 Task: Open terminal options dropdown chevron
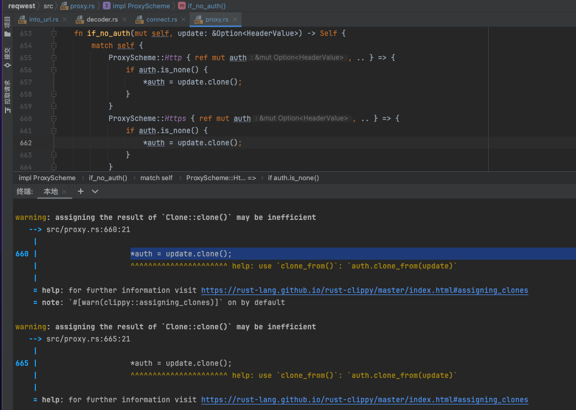click(95, 191)
